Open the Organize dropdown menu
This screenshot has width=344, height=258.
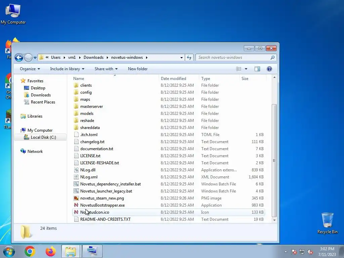[30, 69]
